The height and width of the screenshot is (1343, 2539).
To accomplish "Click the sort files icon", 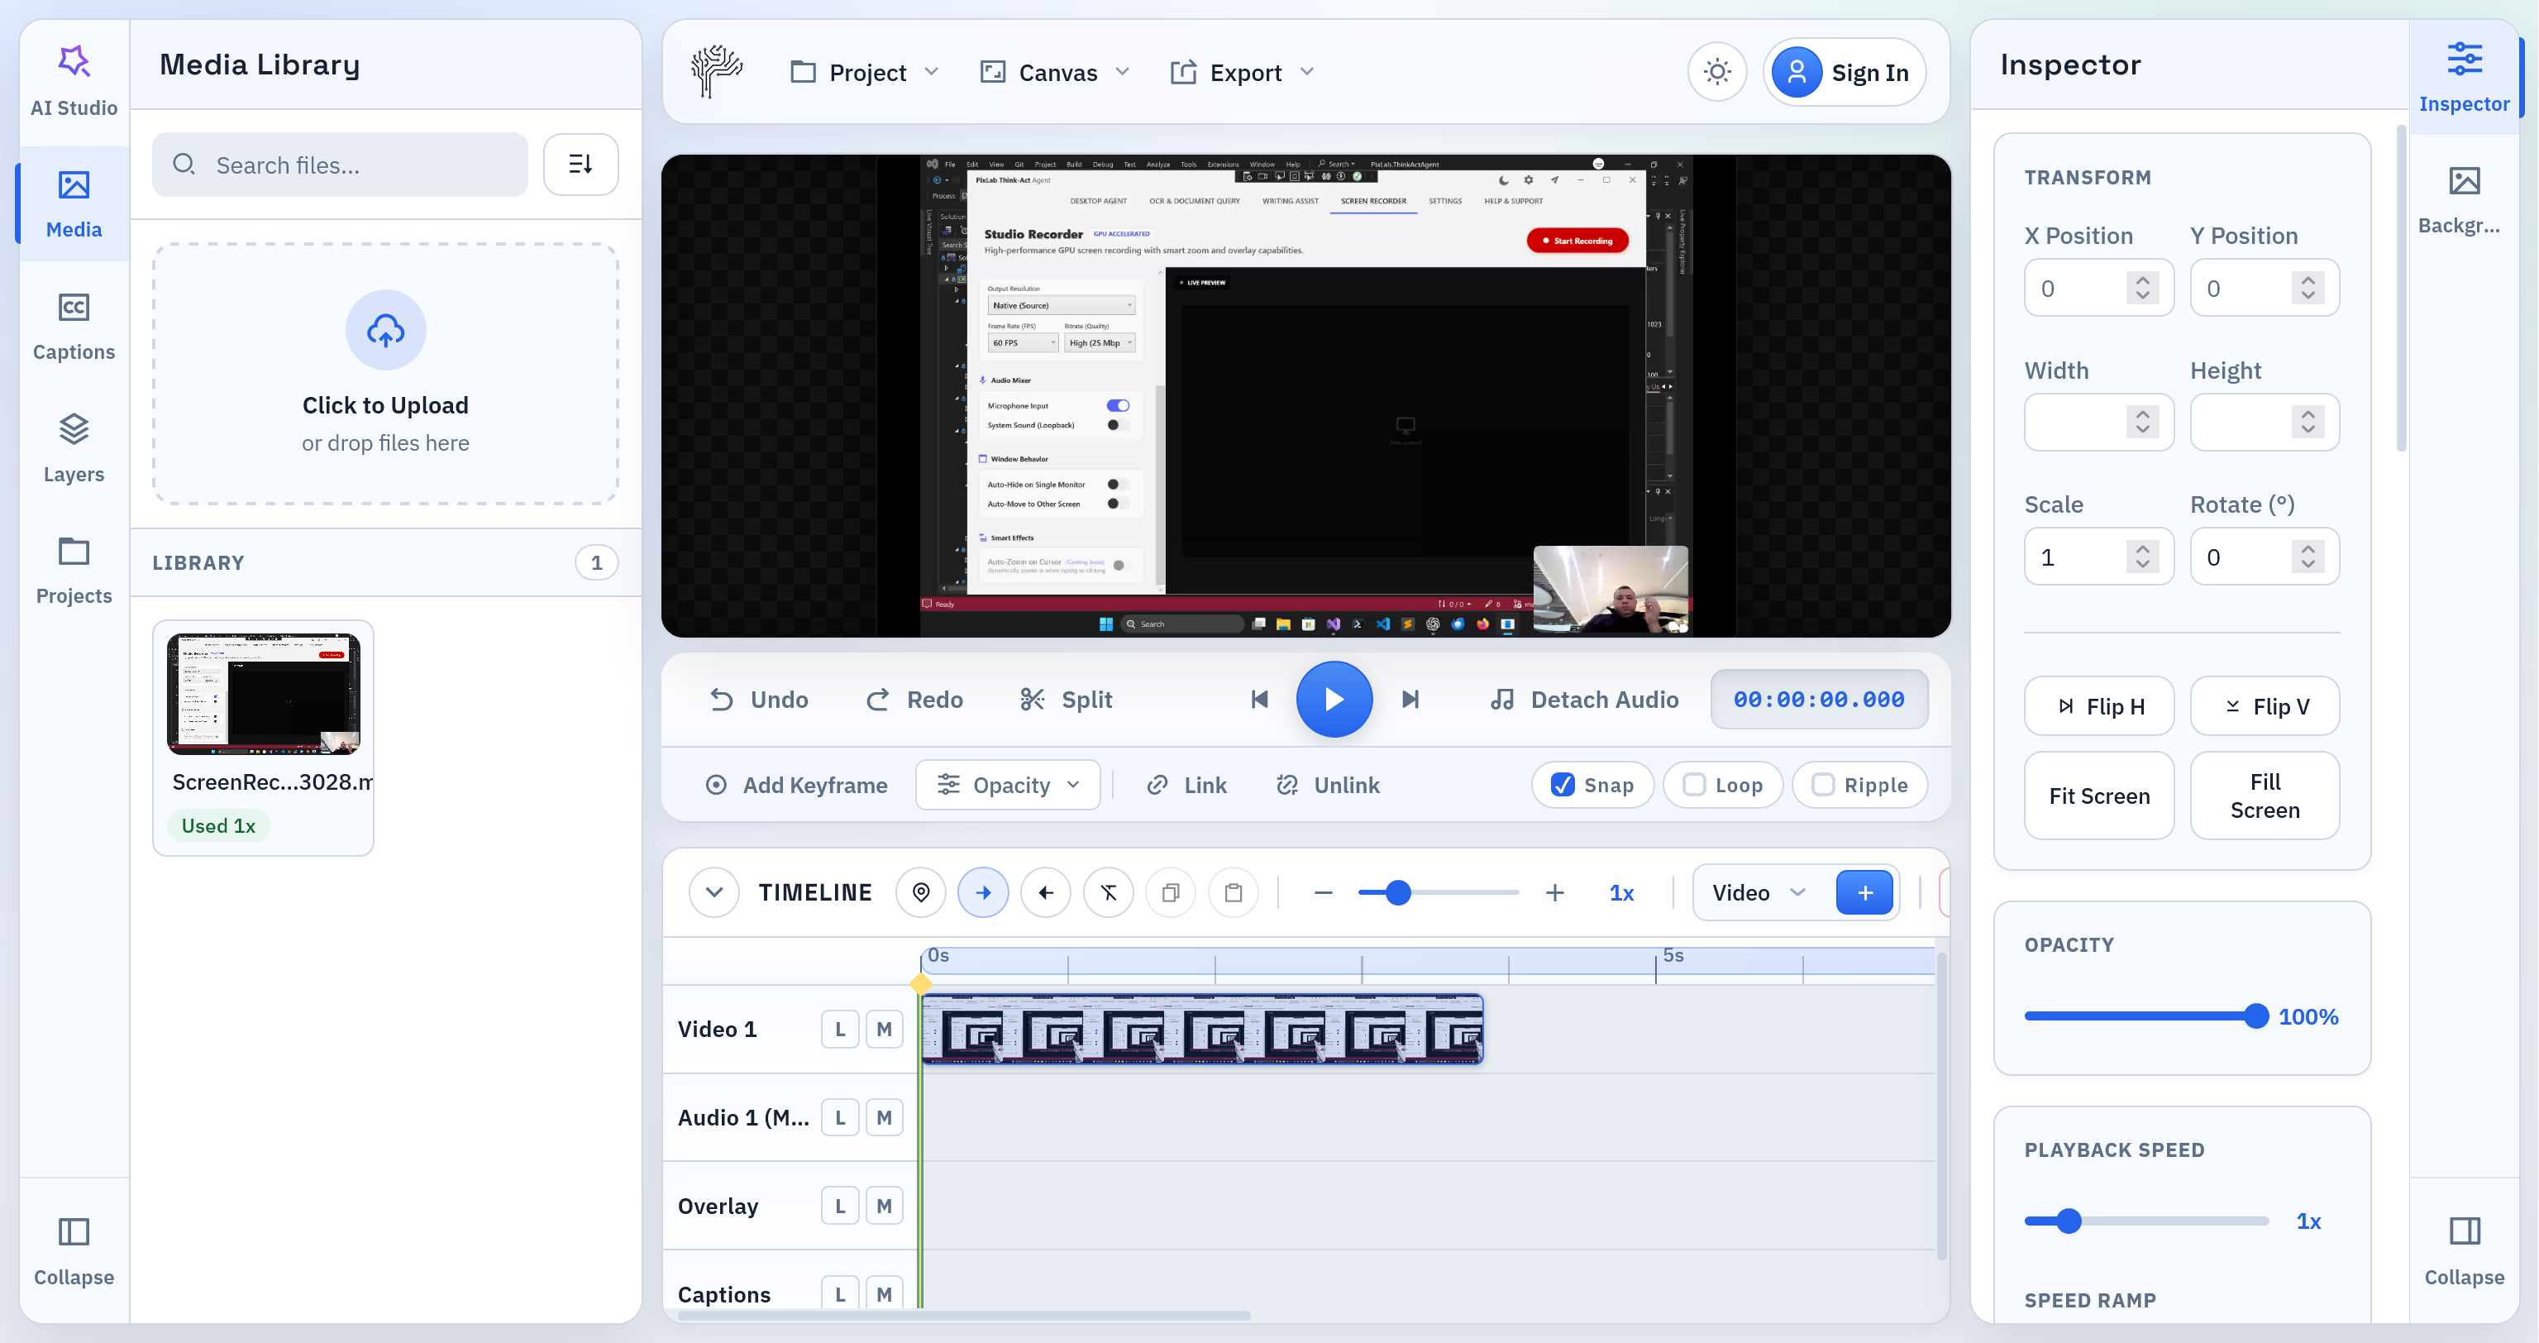I will pos(580,165).
